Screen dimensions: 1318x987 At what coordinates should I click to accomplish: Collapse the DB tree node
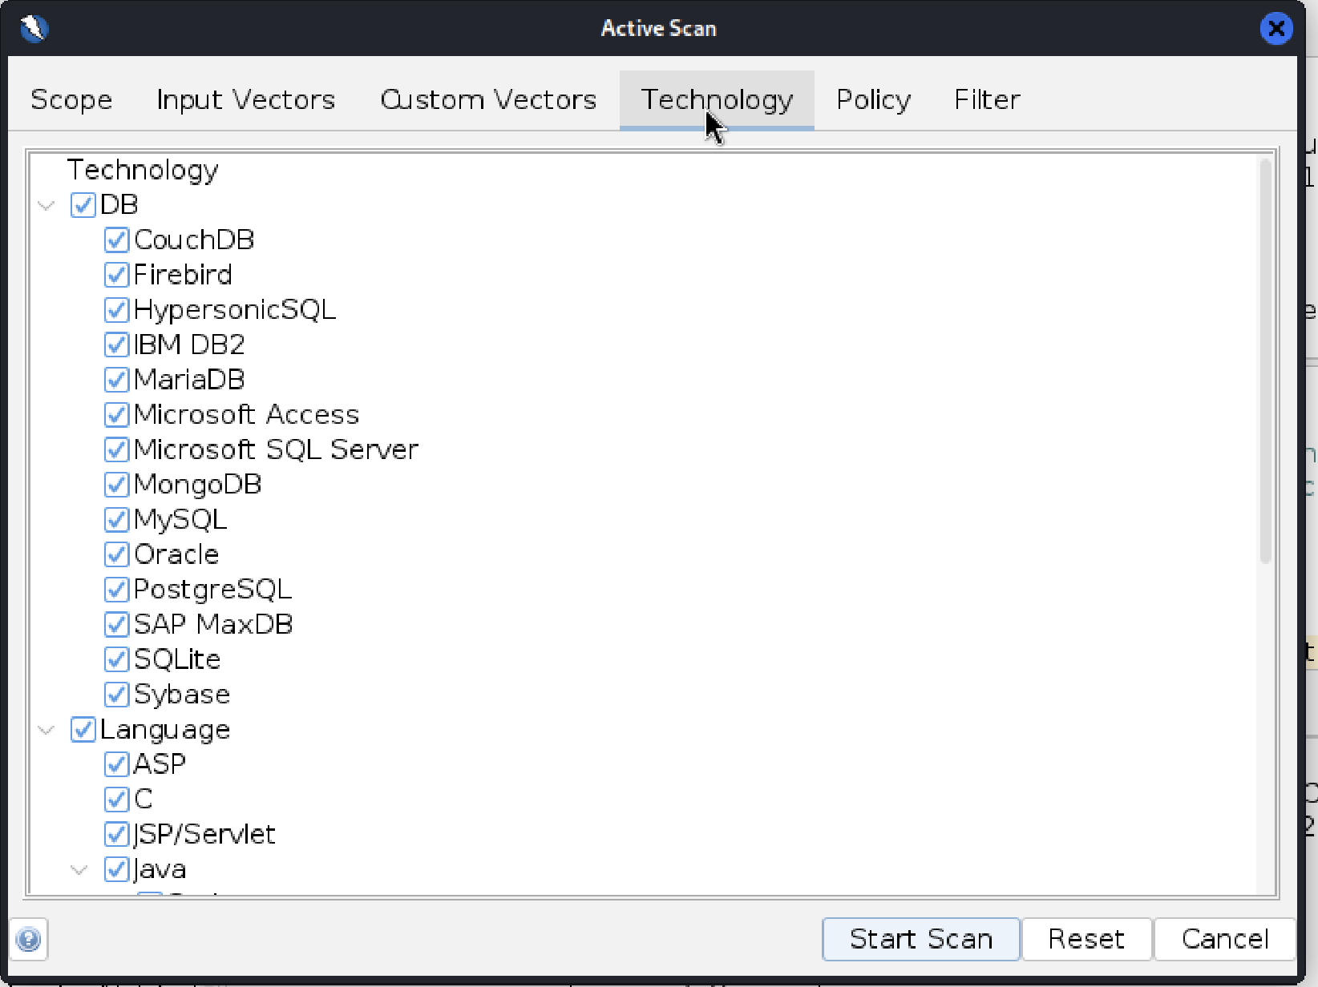(46, 206)
